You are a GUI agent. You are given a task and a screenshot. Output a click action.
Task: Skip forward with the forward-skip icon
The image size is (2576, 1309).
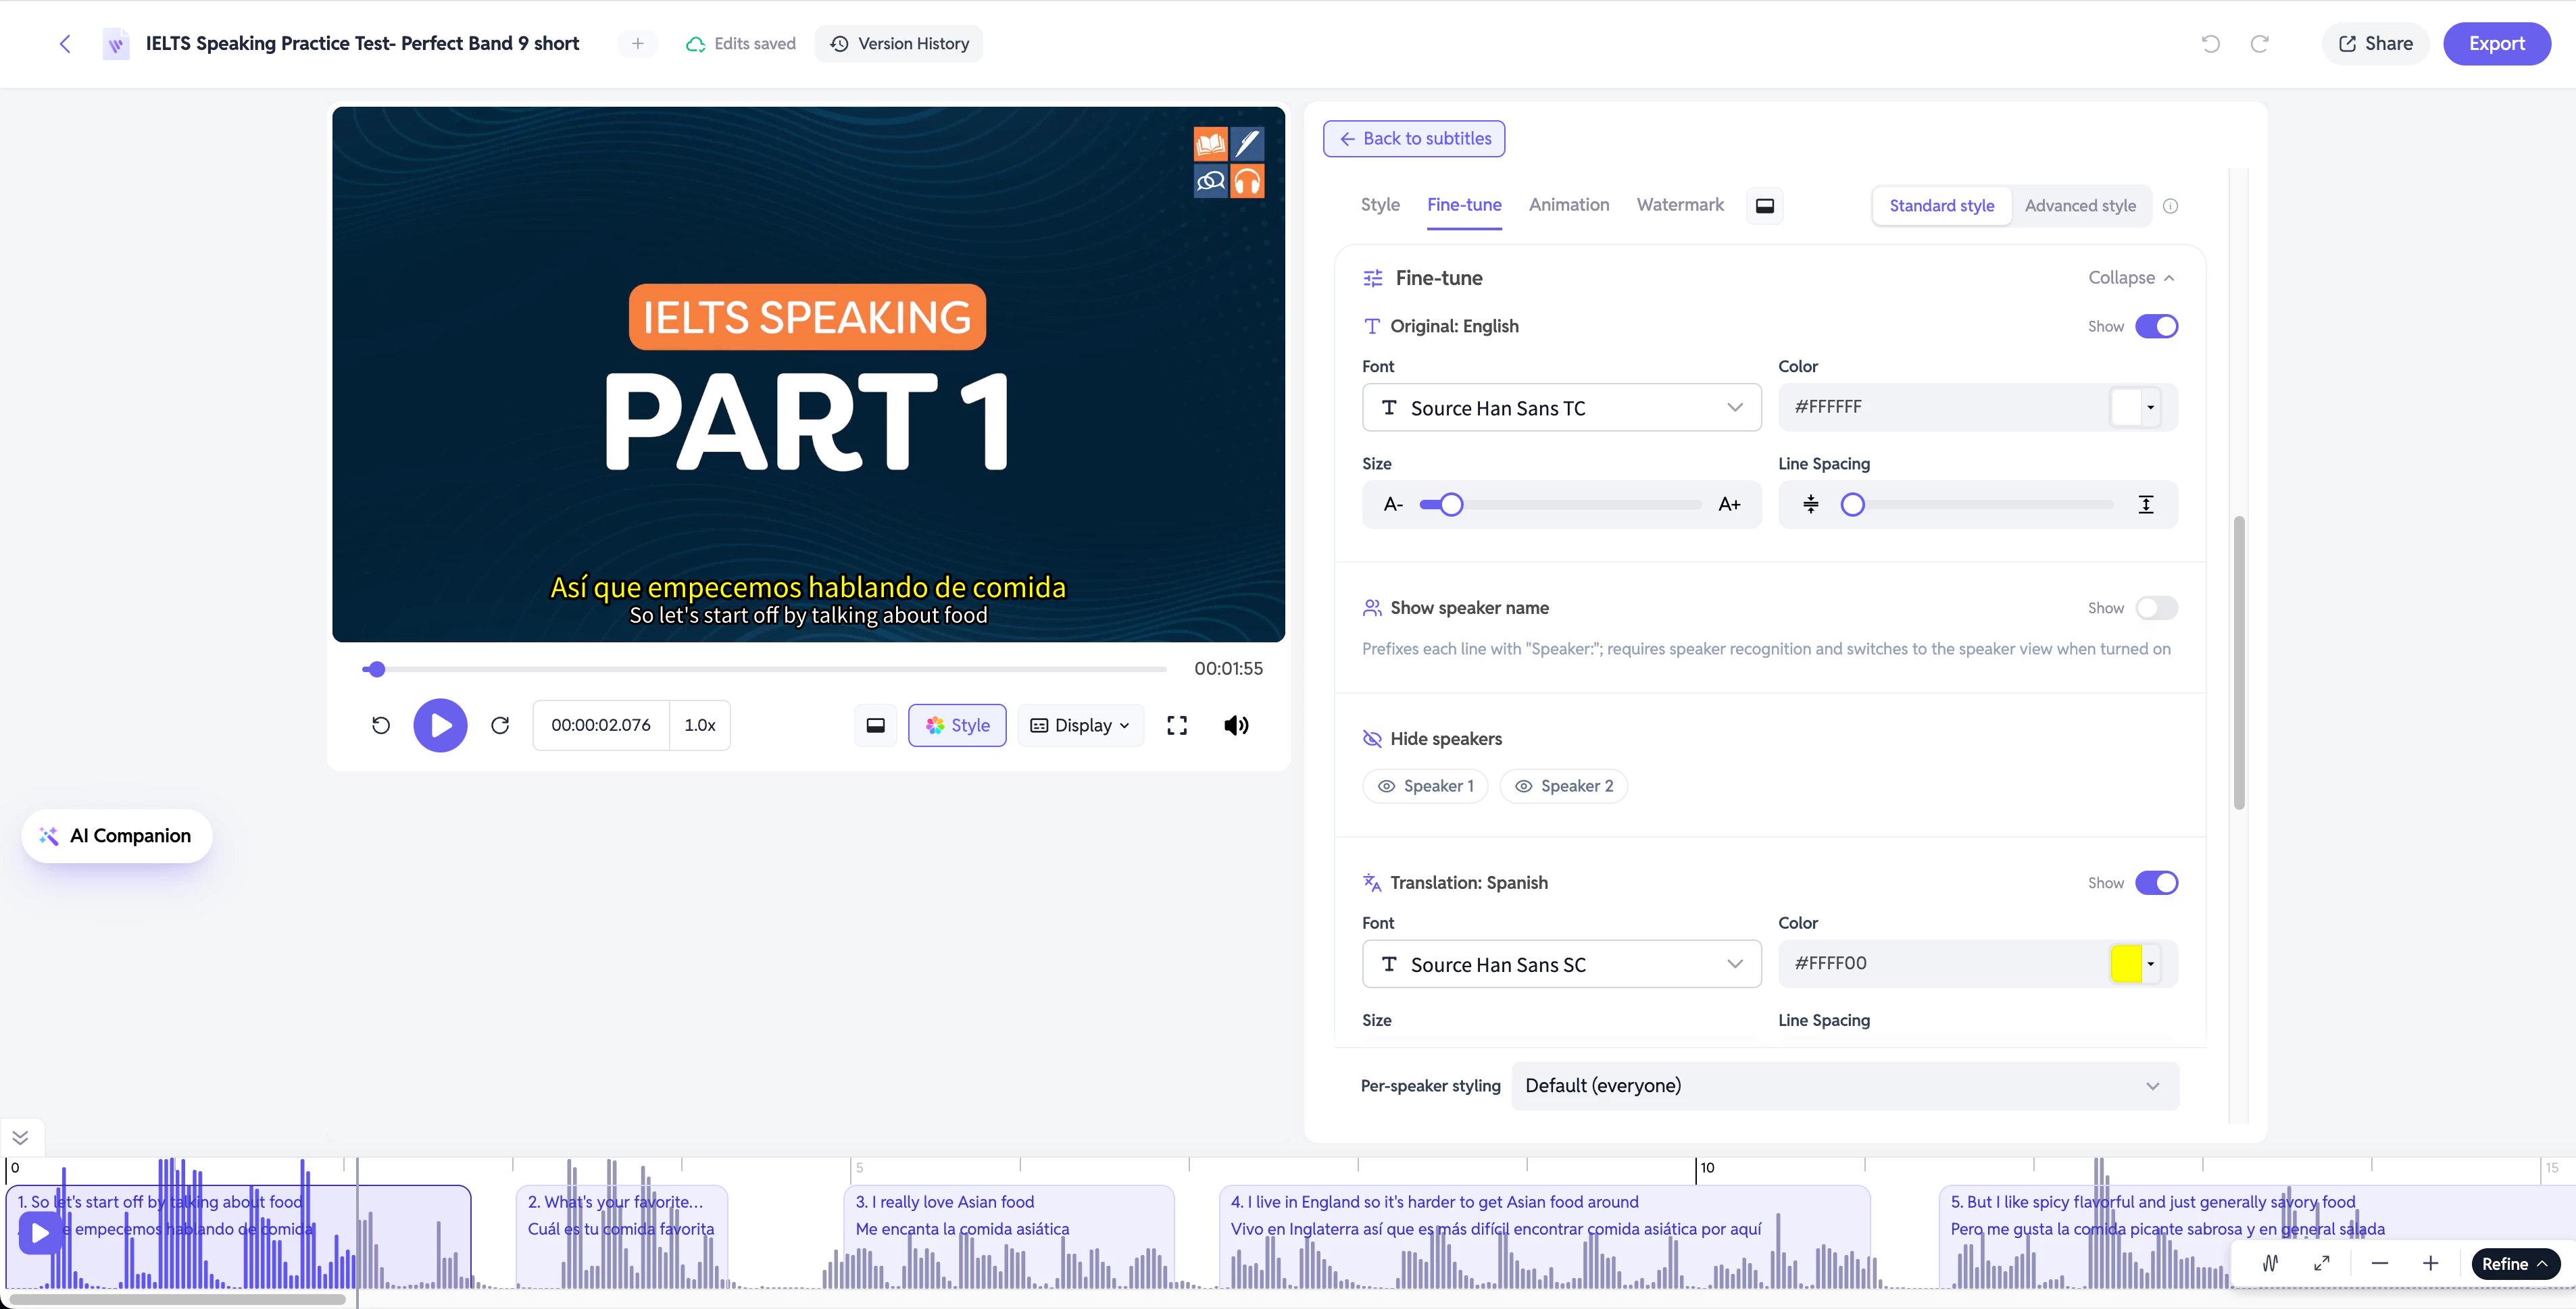click(x=500, y=725)
